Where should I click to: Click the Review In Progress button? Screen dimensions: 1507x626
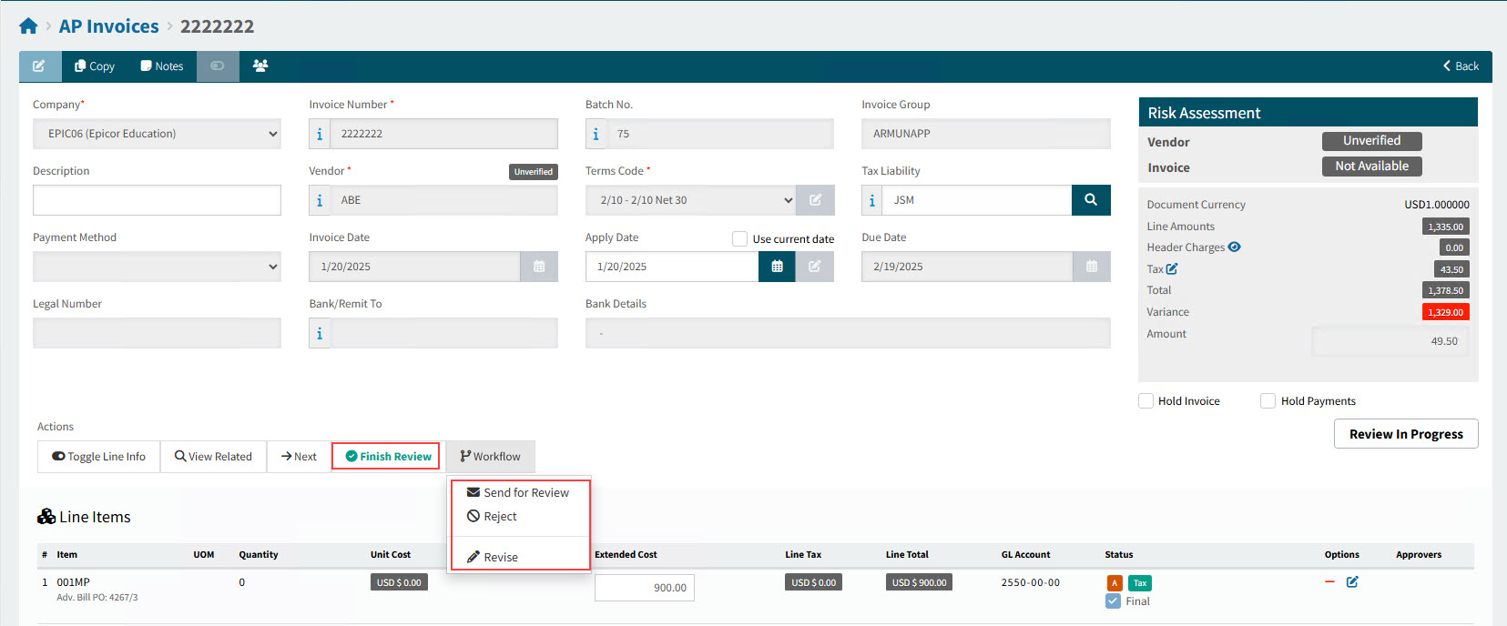(1406, 434)
